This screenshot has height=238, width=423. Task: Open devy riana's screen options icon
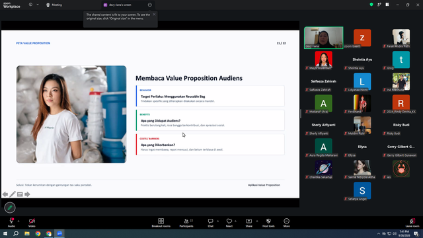coord(150,5)
